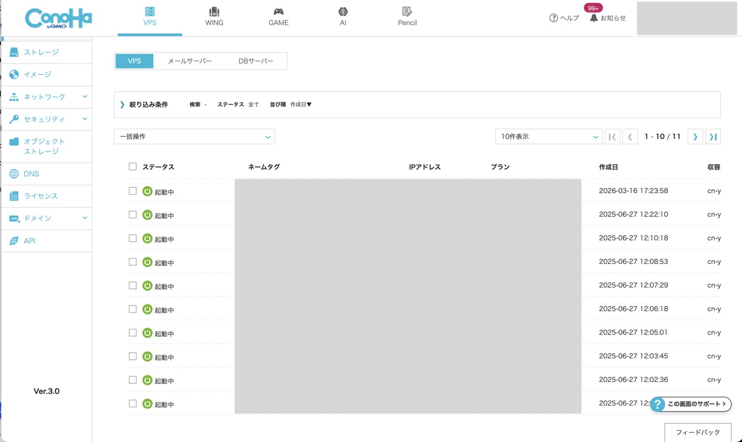Check the row created 2026-03-16 17:23:58
The image size is (742, 442).
tap(132, 191)
